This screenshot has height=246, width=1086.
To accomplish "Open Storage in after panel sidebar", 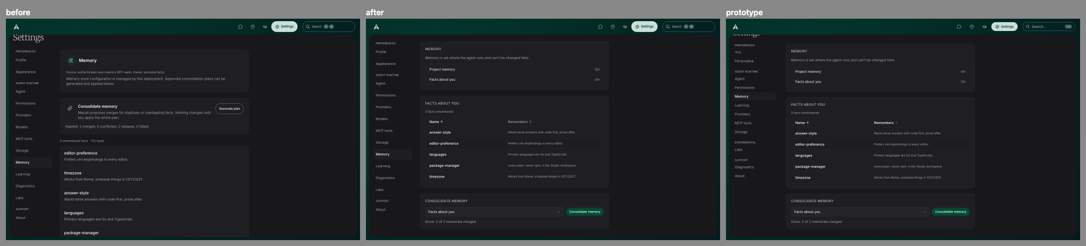I will [392, 143].
